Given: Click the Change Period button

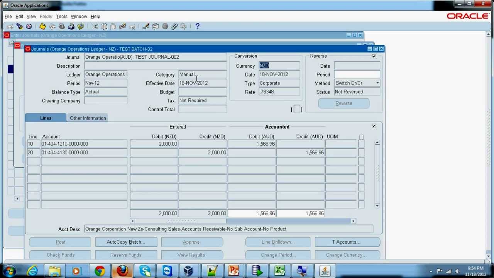Looking at the screenshot, I should tap(278, 255).
